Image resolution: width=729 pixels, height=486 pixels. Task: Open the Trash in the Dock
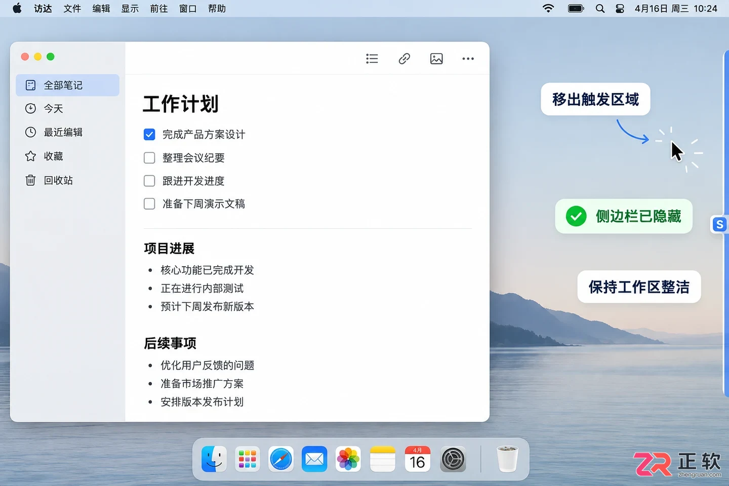tap(507, 459)
